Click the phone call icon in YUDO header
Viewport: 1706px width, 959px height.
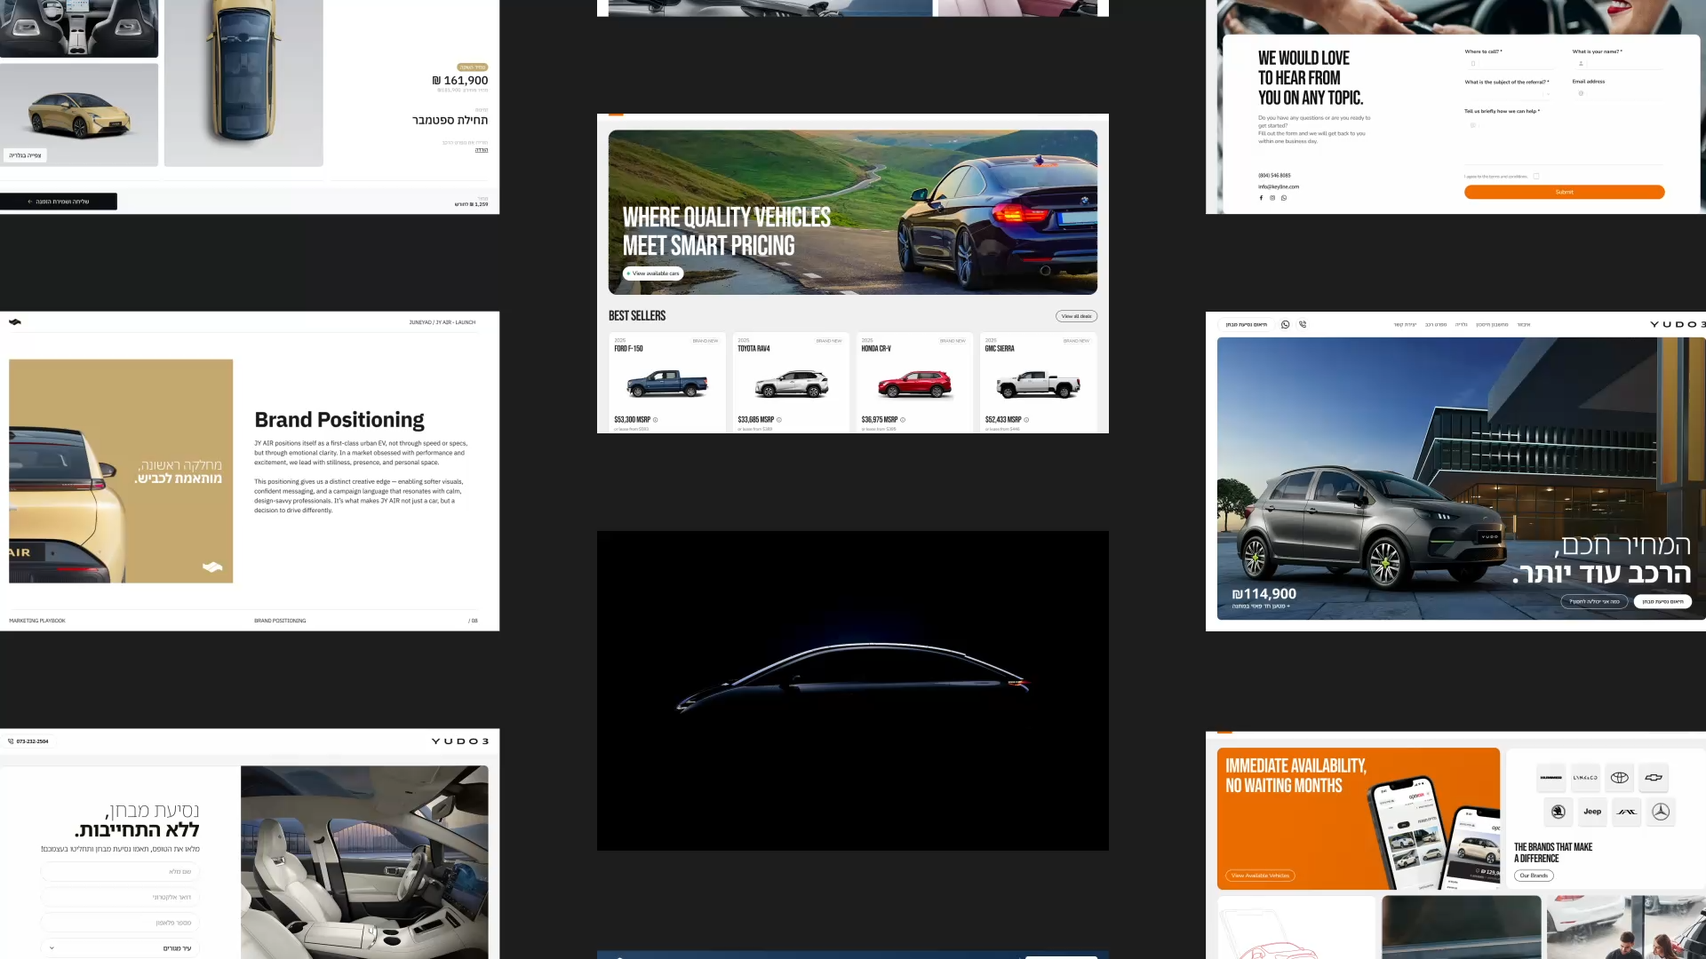pyautogui.click(x=1303, y=325)
